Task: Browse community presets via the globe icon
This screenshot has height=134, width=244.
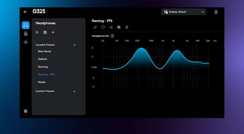Action: click(45, 32)
